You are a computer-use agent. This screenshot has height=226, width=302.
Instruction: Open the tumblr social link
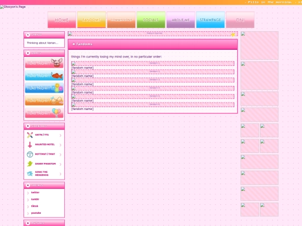coord(35,199)
